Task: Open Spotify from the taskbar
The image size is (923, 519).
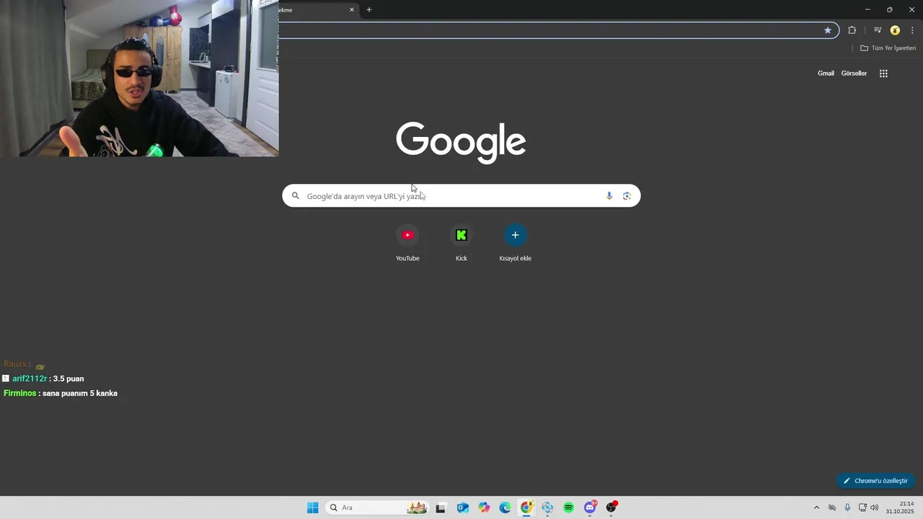Action: [x=569, y=507]
